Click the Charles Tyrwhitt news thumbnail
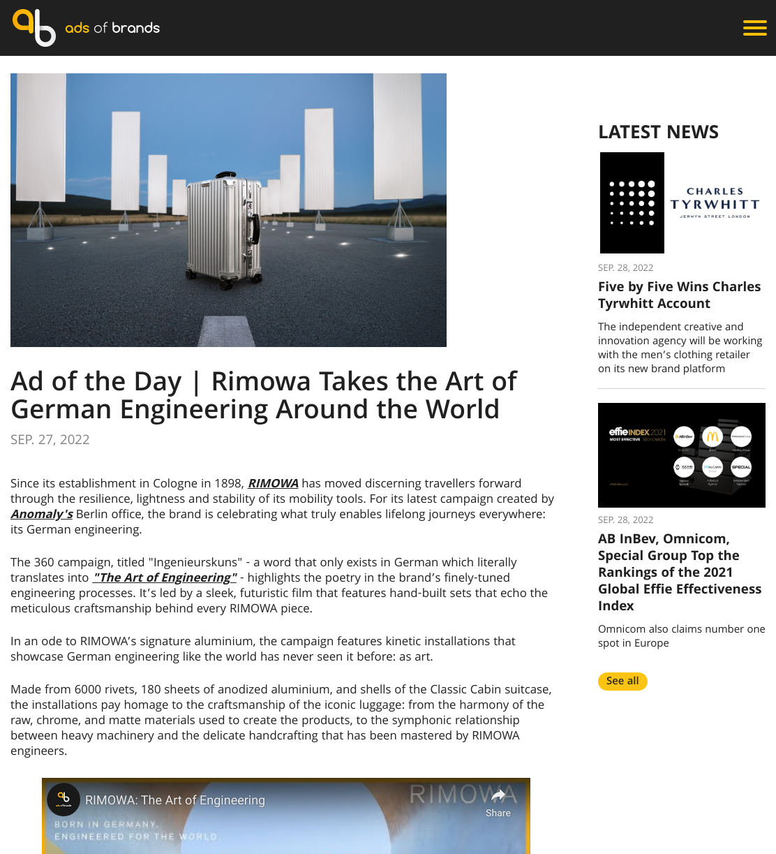 [682, 203]
